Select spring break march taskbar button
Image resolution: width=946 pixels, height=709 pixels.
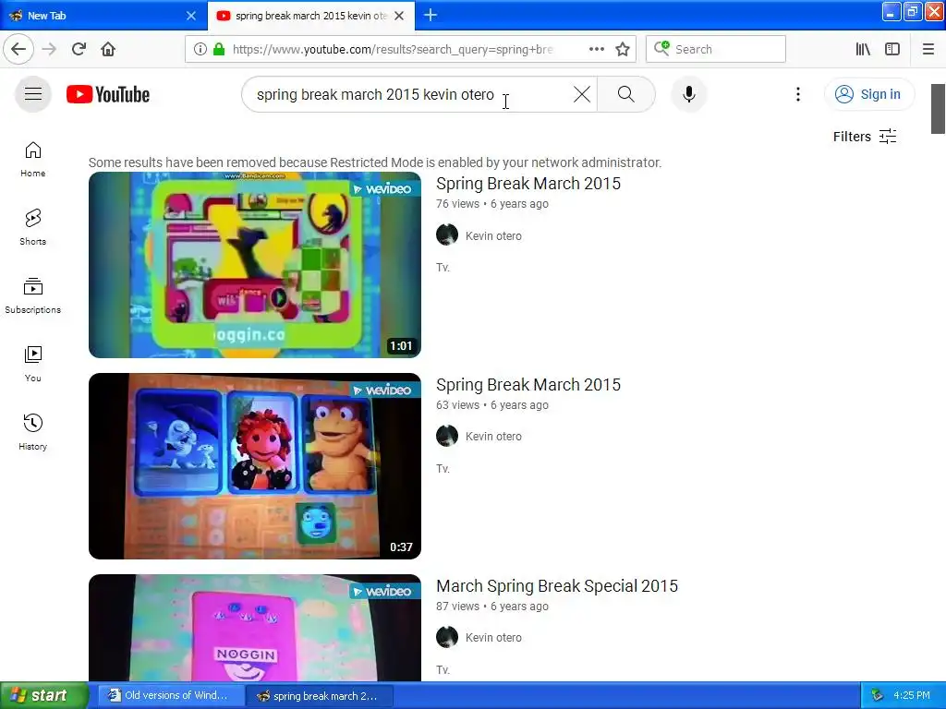pyautogui.click(x=320, y=695)
